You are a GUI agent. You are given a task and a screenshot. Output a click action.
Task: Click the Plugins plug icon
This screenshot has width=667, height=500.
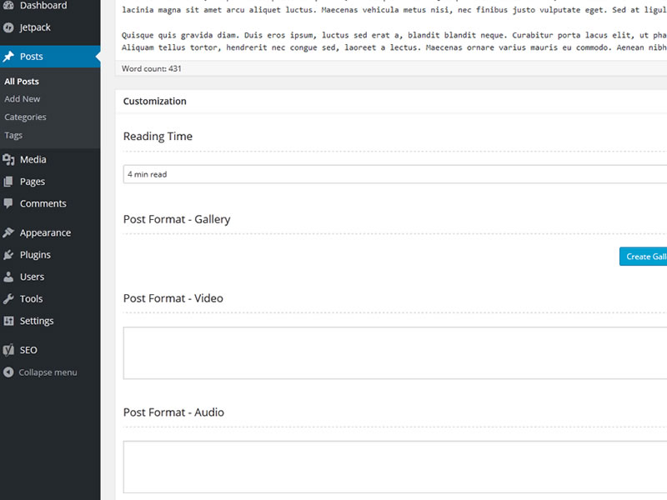8,255
